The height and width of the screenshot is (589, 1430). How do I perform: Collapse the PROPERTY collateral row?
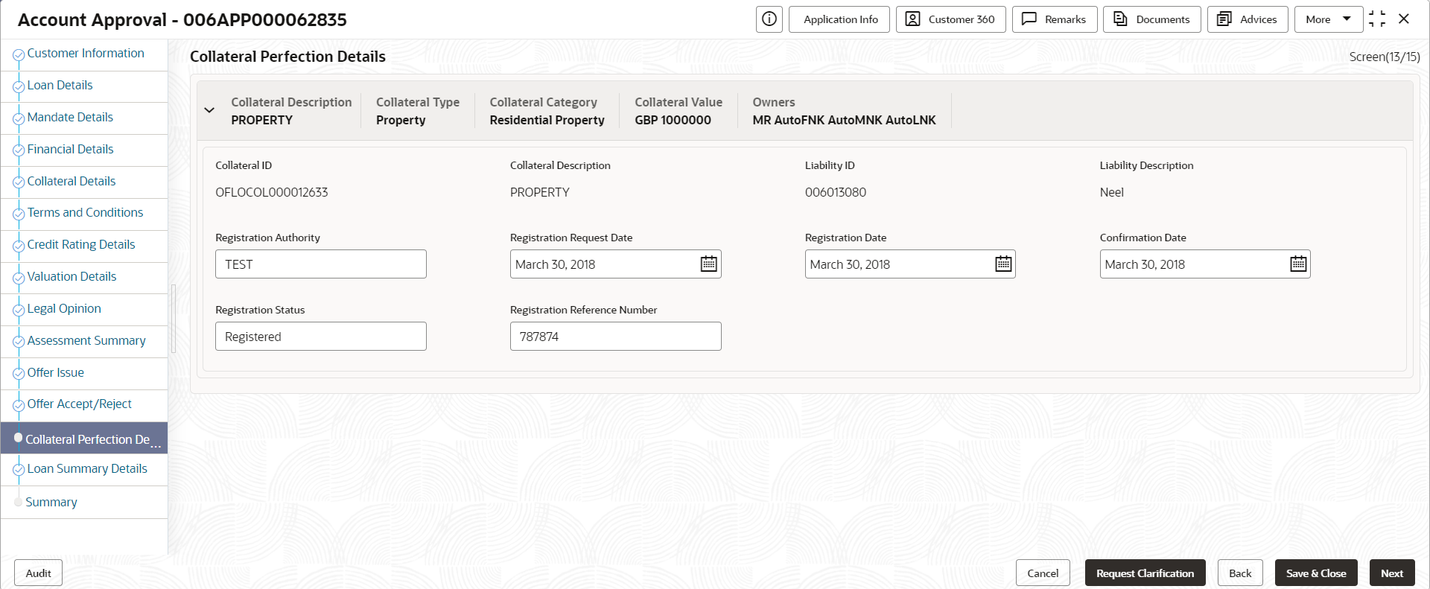[209, 110]
